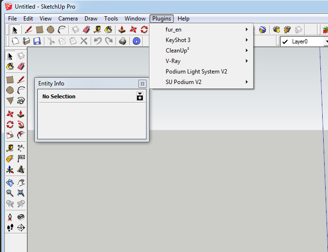Activate the Pan hand tool
This screenshot has width=328, height=252.
[x=21, y=183]
